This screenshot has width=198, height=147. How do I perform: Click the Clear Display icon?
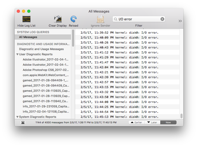58,19
